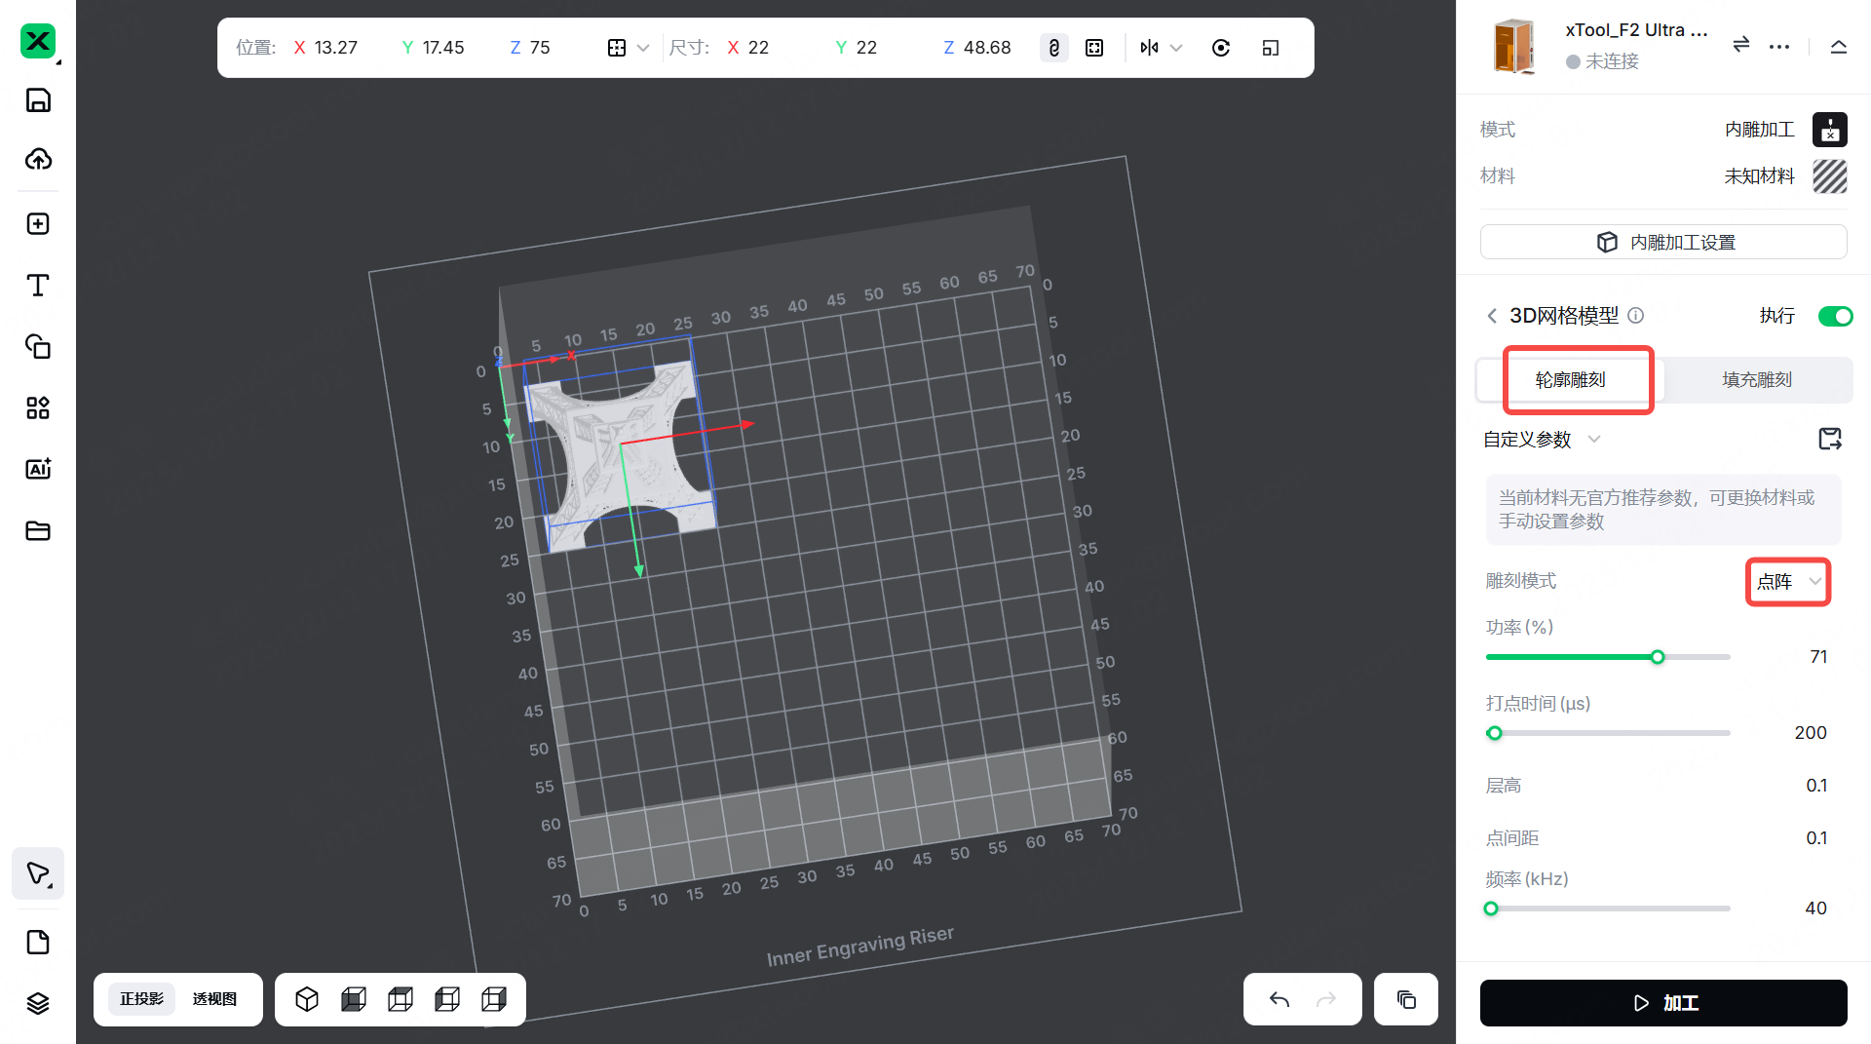Switch to the 填充雕刻 tab

(x=1756, y=379)
